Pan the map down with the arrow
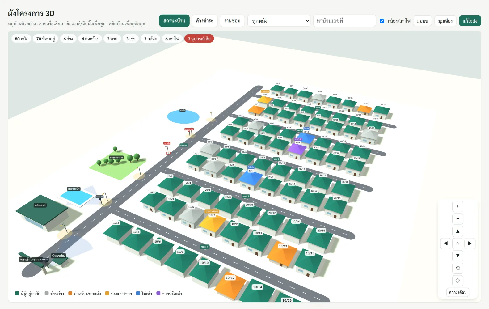 [457, 256]
